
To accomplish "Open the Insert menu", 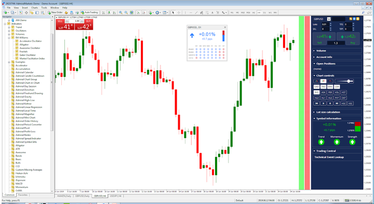I will (x=25, y=8).
